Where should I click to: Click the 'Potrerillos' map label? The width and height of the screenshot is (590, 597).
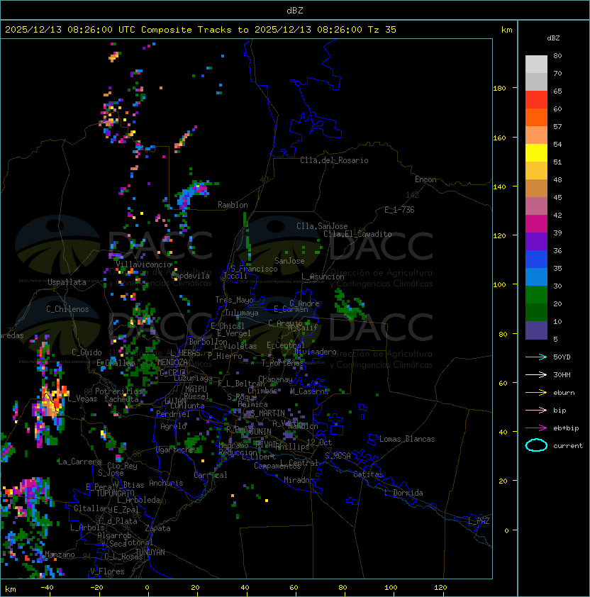pyautogui.click(x=118, y=391)
